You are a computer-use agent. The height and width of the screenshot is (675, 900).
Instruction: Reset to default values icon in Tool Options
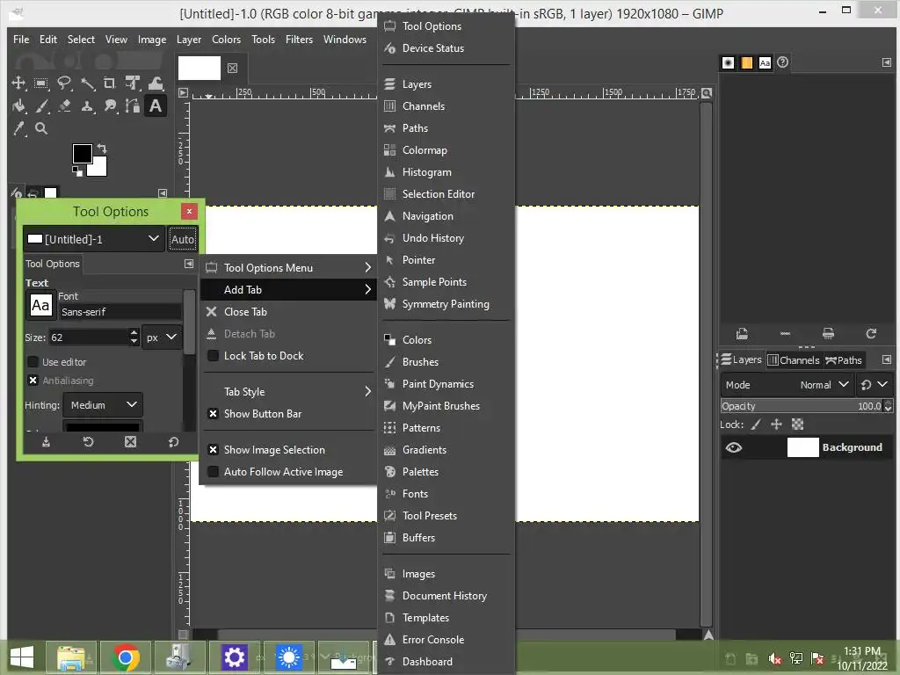click(173, 442)
